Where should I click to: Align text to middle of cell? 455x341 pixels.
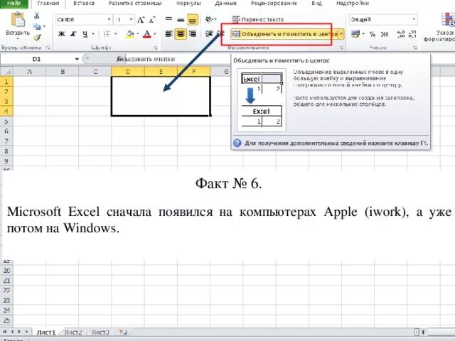click(x=181, y=19)
